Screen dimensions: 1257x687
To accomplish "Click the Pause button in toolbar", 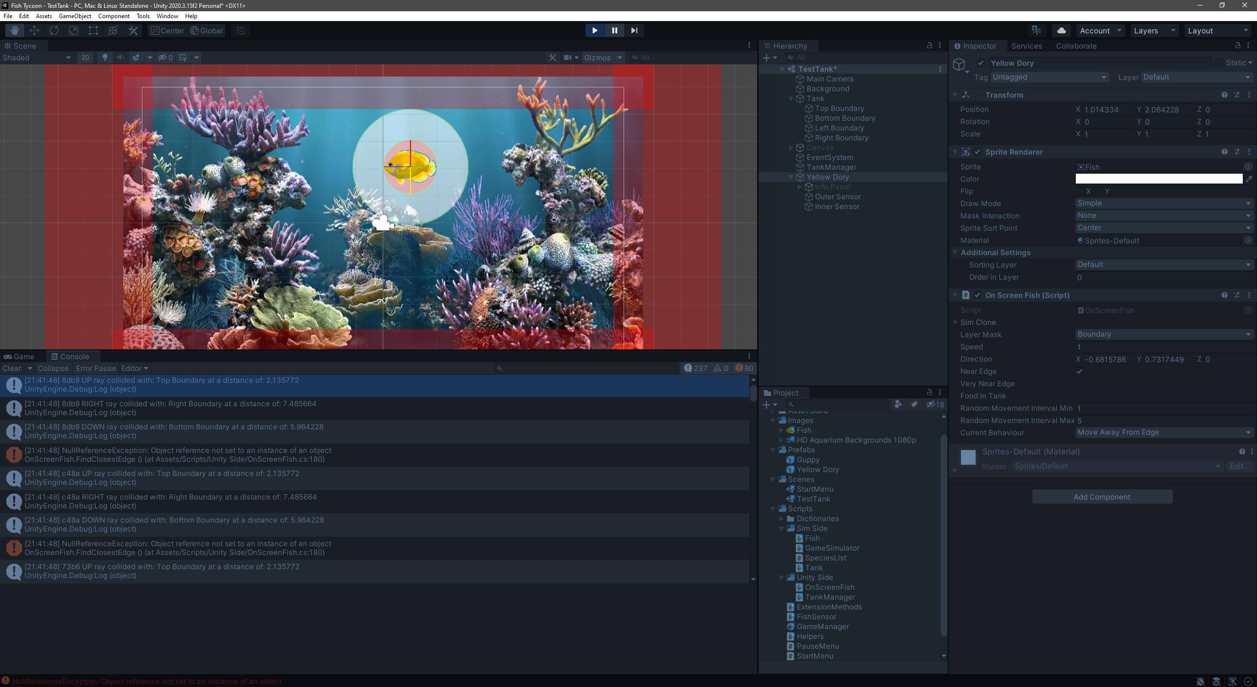I will click(615, 30).
